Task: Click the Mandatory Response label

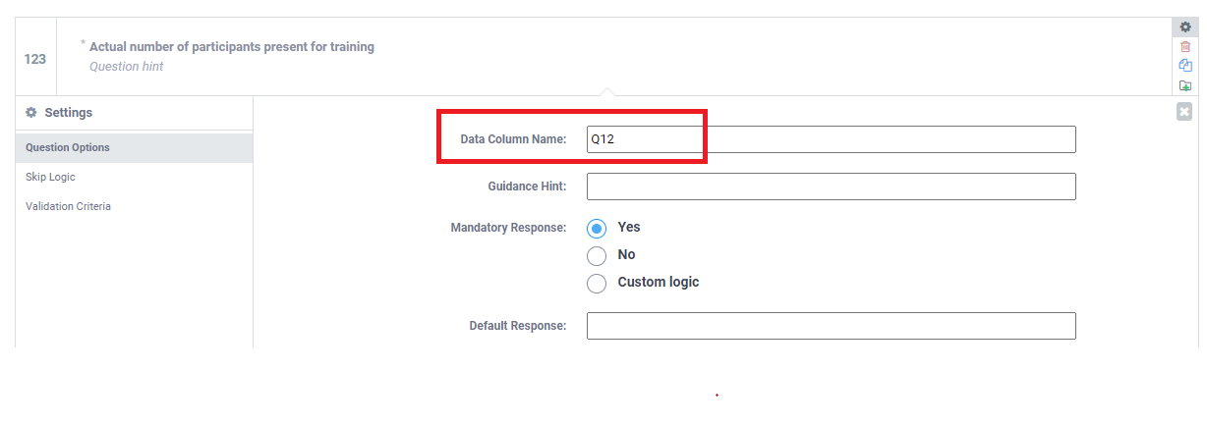Action: point(508,228)
